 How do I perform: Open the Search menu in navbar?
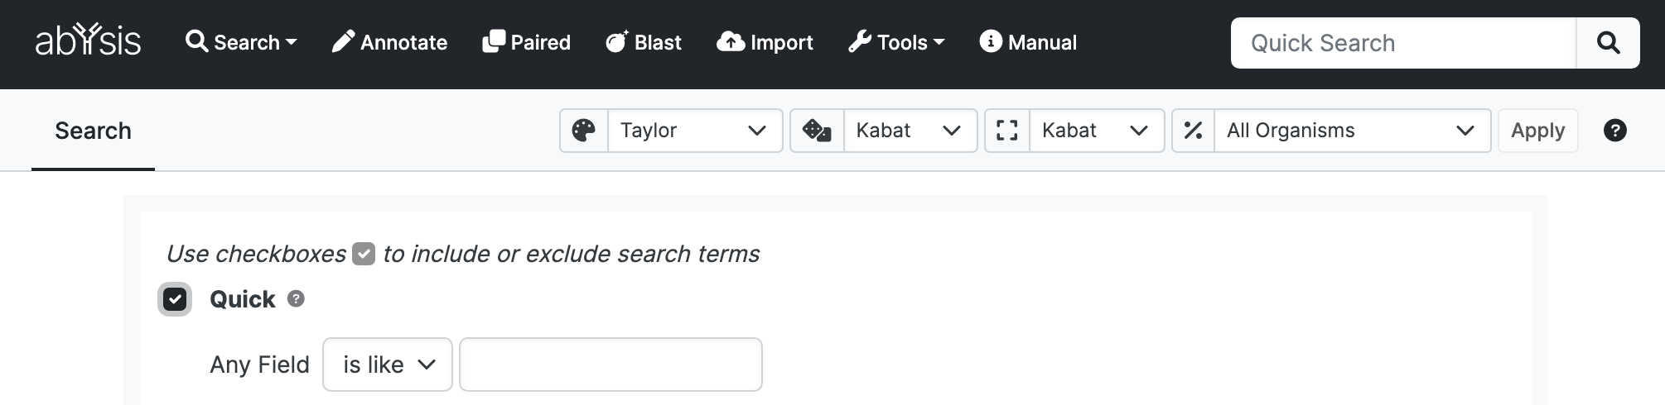click(x=241, y=42)
